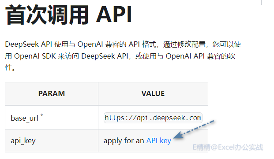Click the DeepSeek API intro paragraph
This screenshot has width=274, height=159.
[123, 56]
